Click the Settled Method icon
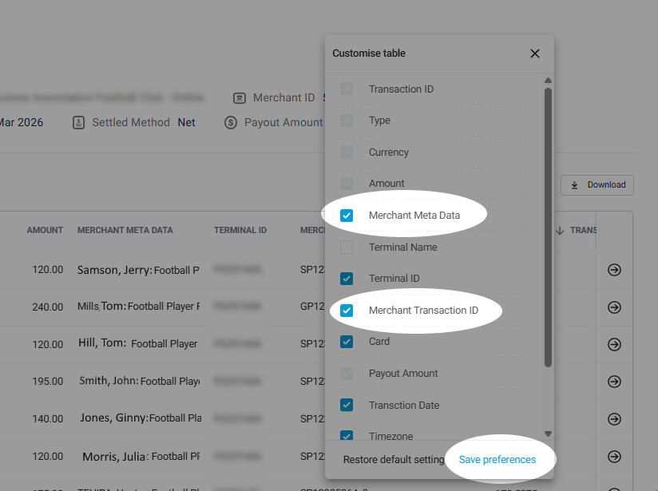This screenshot has height=491, width=658. tap(78, 122)
